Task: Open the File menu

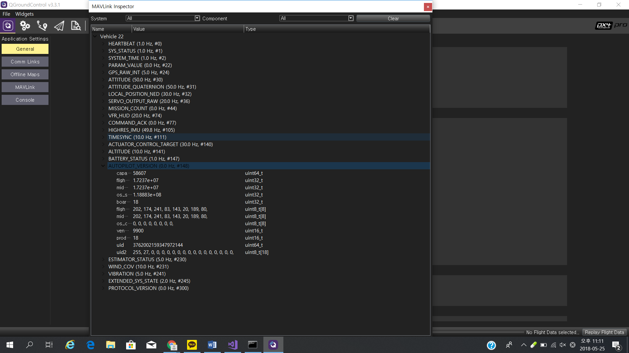Action: [6, 14]
